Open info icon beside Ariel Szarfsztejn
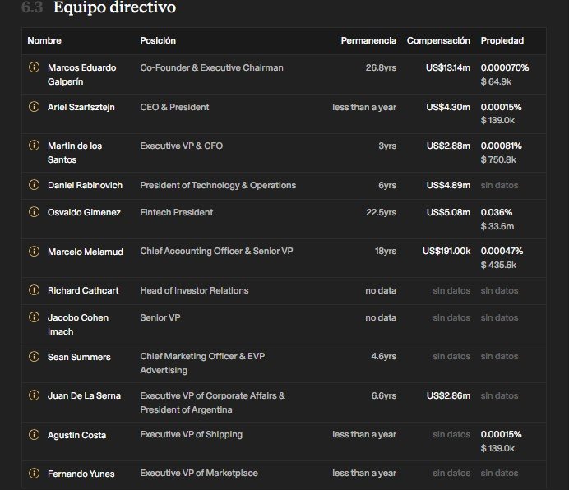 pyautogui.click(x=34, y=106)
